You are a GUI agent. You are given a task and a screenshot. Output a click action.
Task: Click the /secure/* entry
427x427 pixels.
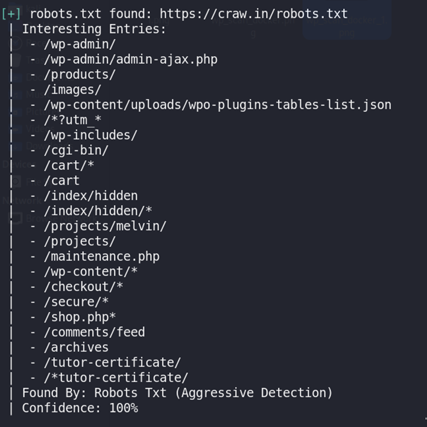pos(76,302)
